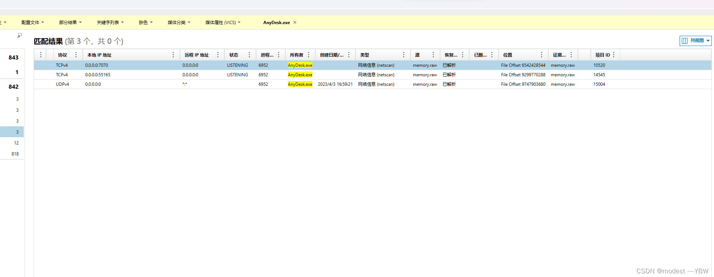714x277 pixels.
Task: Click the creation date 2023/4/3 16:59:21
Action: point(335,84)
